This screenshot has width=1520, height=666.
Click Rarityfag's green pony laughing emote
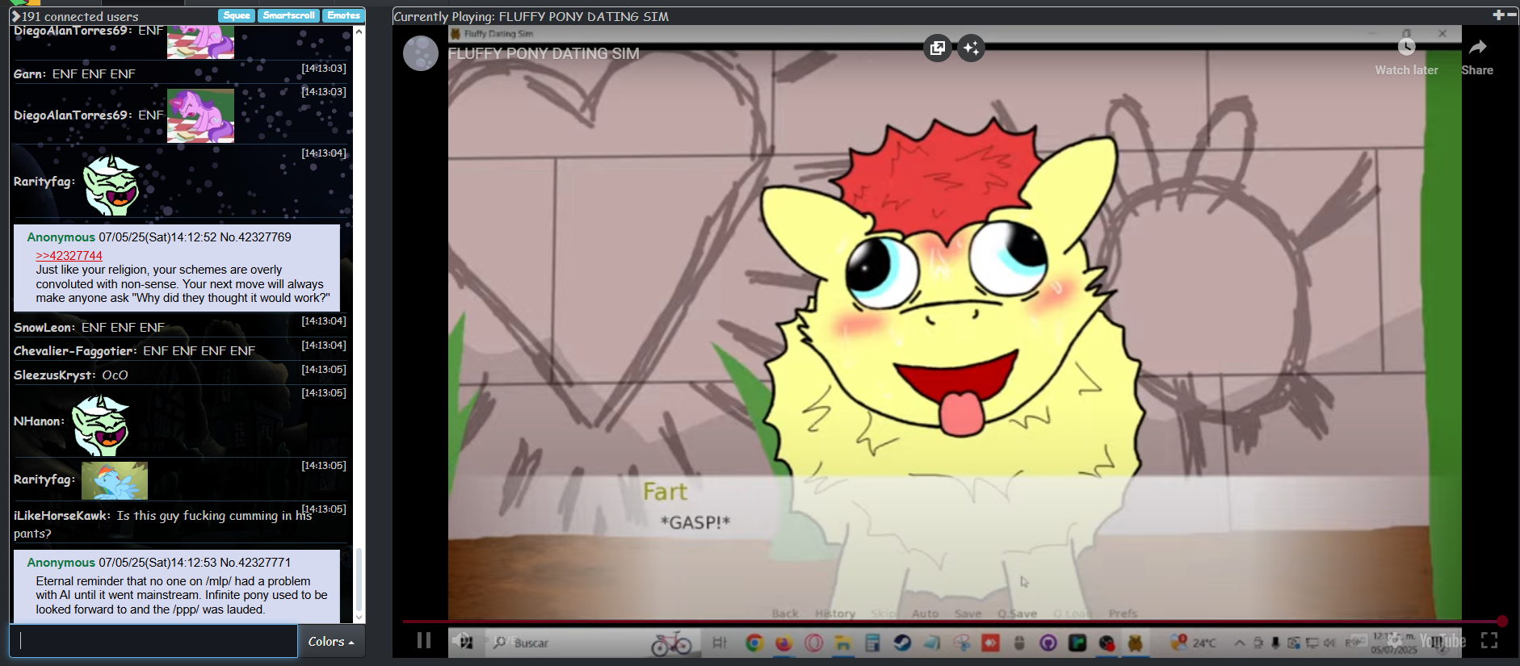pyautogui.click(x=111, y=185)
